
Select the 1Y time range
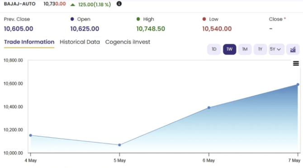pos(260,49)
